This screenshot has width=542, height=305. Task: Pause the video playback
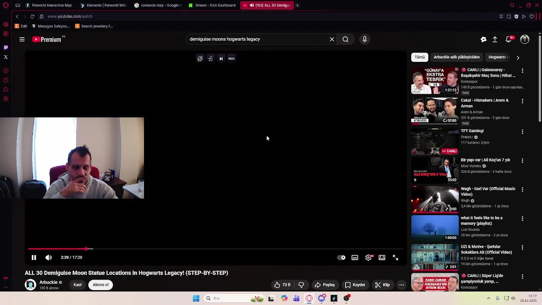34,258
